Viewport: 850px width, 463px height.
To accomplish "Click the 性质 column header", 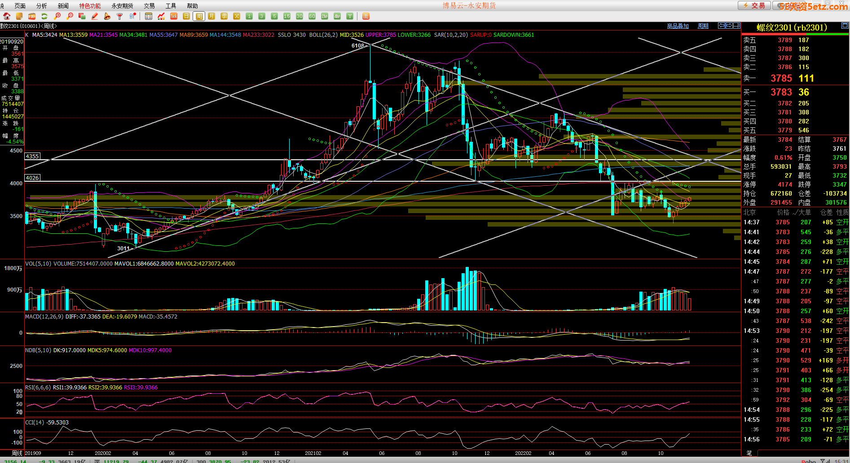I will [842, 212].
